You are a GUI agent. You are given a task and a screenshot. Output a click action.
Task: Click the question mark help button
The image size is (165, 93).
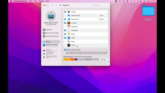pyautogui.click(x=107, y=63)
